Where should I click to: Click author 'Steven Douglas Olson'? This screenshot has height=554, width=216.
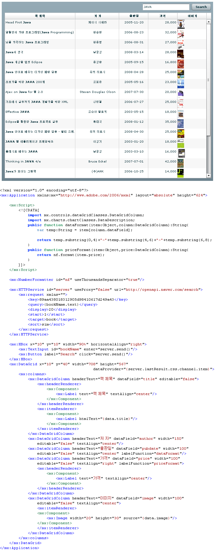click(97, 92)
